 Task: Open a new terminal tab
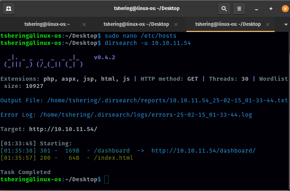(8, 8)
